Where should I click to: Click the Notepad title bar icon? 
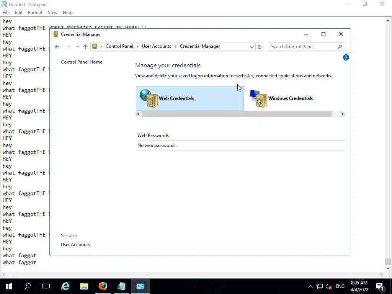[x=4, y=4]
